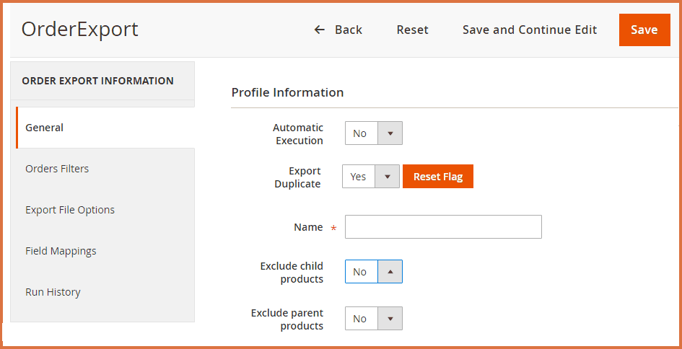Viewport: 682px width, 349px height.
Task: Click the Automatic Execution label
Action: point(298,134)
